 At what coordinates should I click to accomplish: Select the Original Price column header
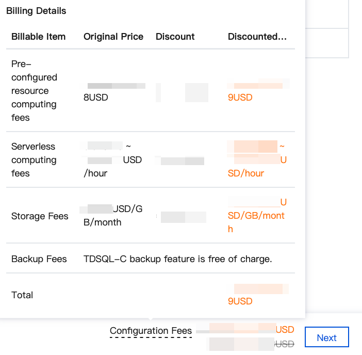coord(113,37)
